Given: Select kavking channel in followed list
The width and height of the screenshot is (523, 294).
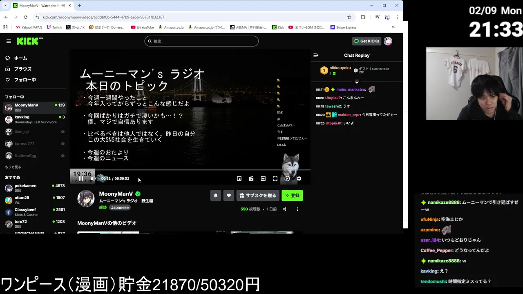Looking at the screenshot, I should tap(35, 120).
